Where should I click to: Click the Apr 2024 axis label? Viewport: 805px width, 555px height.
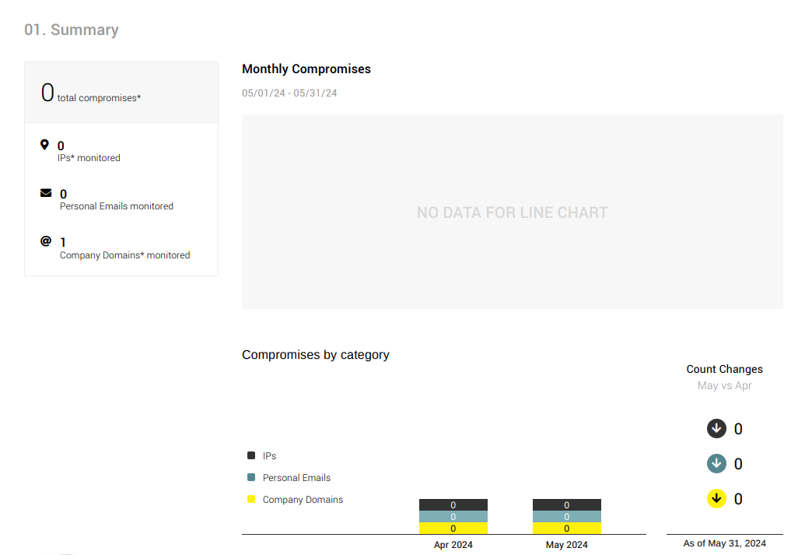[x=453, y=545]
